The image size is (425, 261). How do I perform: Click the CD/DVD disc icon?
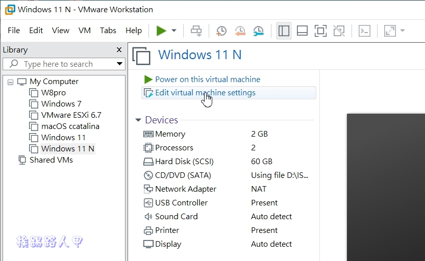click(148, 175)
